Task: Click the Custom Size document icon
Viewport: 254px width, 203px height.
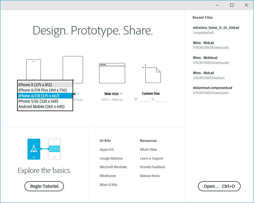Action: coord(151,73)
